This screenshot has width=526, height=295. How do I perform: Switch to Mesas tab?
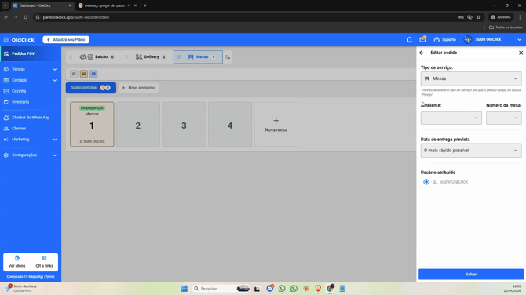[x=199, y=57]
